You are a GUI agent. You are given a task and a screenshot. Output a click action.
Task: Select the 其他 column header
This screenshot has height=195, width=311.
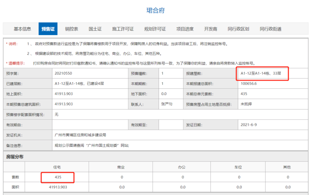click(287, 167)
